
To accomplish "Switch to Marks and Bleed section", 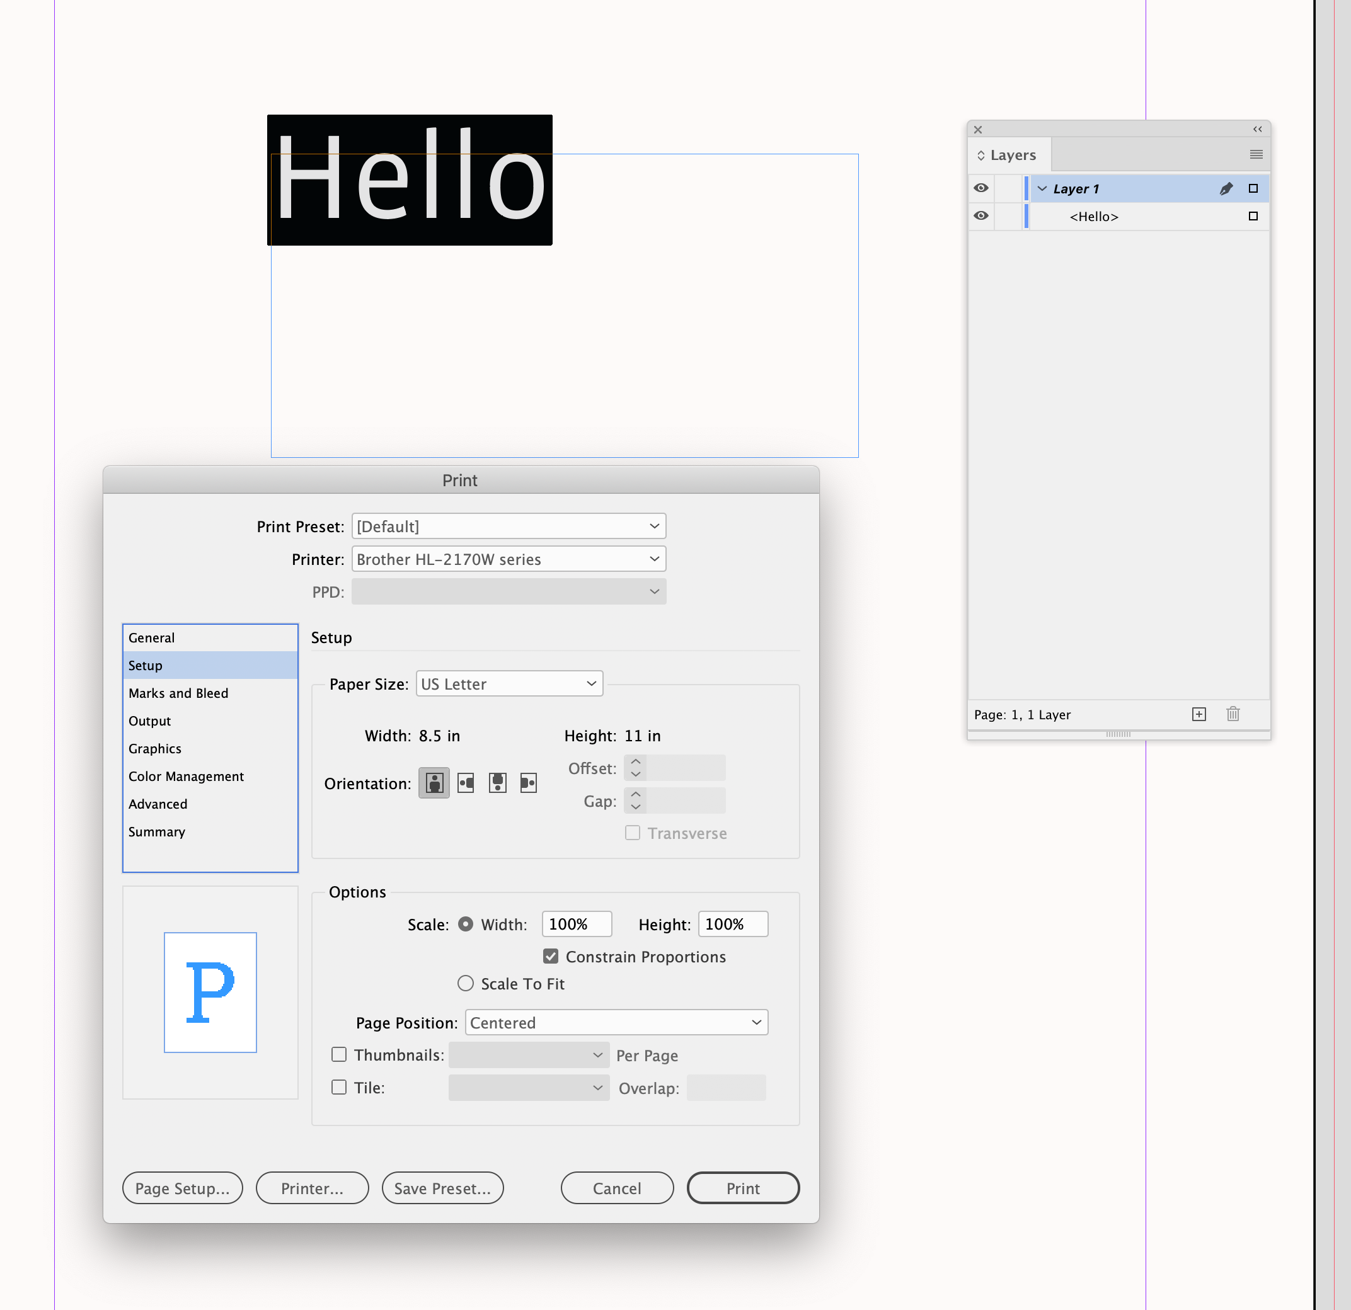I will pos(178,693).
